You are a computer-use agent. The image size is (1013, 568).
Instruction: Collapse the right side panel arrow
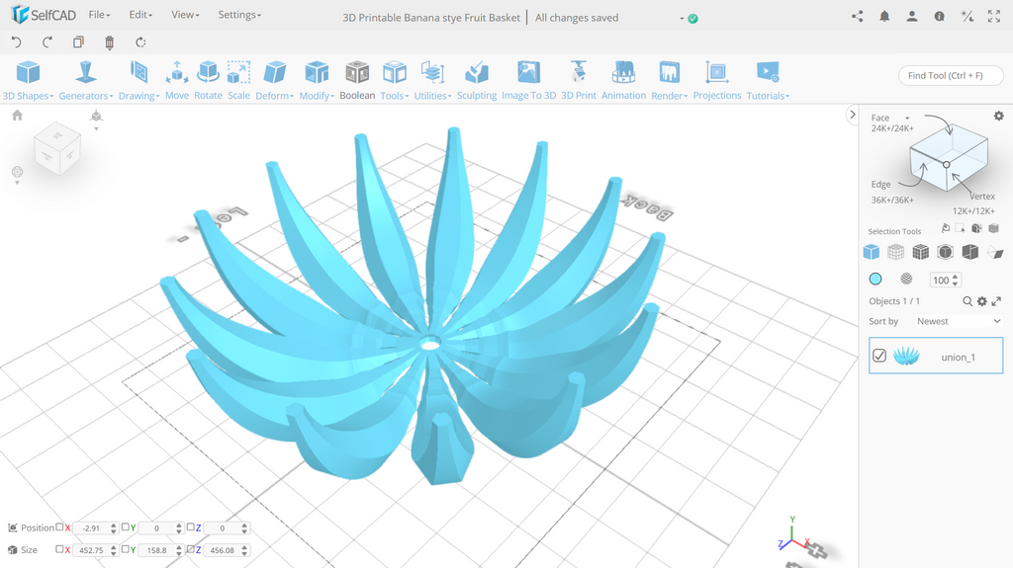pyautogui.click(x=852, y=115)
